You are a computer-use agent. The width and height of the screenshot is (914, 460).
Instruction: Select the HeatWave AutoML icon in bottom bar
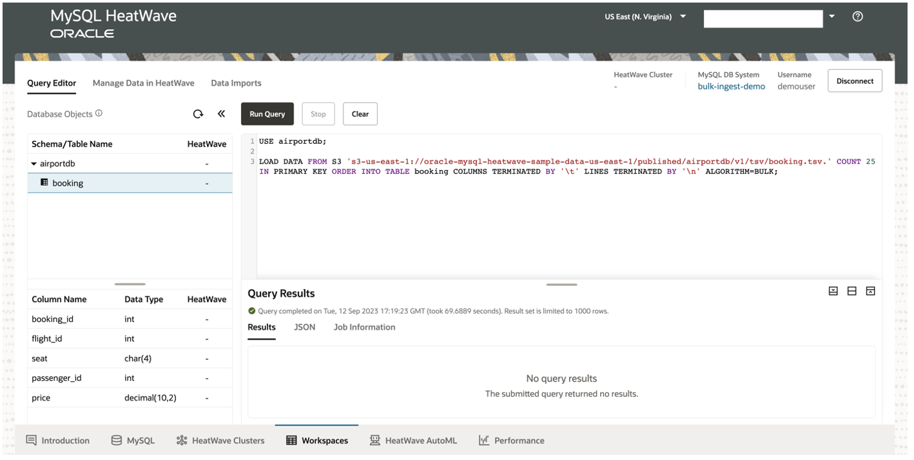(374, 440)
